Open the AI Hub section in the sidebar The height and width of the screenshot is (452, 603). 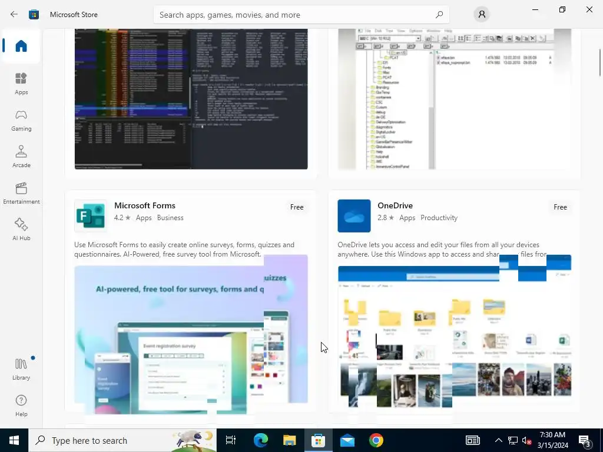pos(21,230)
